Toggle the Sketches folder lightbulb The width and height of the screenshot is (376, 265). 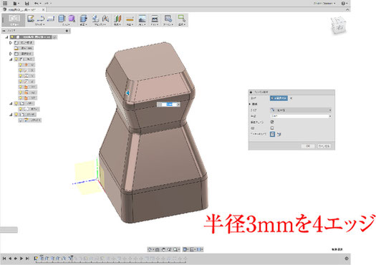click(x=16, y=115)
